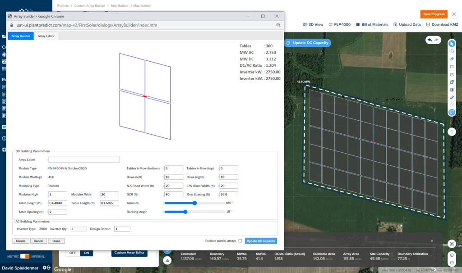Screen dimensions: 462x273
Task: Pick the duplicate array tool
Action: (452, 82)
